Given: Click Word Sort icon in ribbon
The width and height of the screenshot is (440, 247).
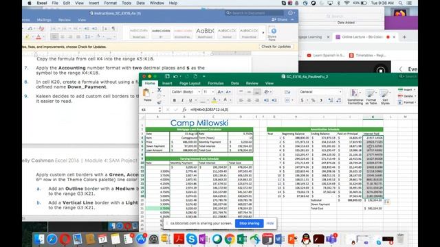Looking at the screenshot, I should point(104,29).
